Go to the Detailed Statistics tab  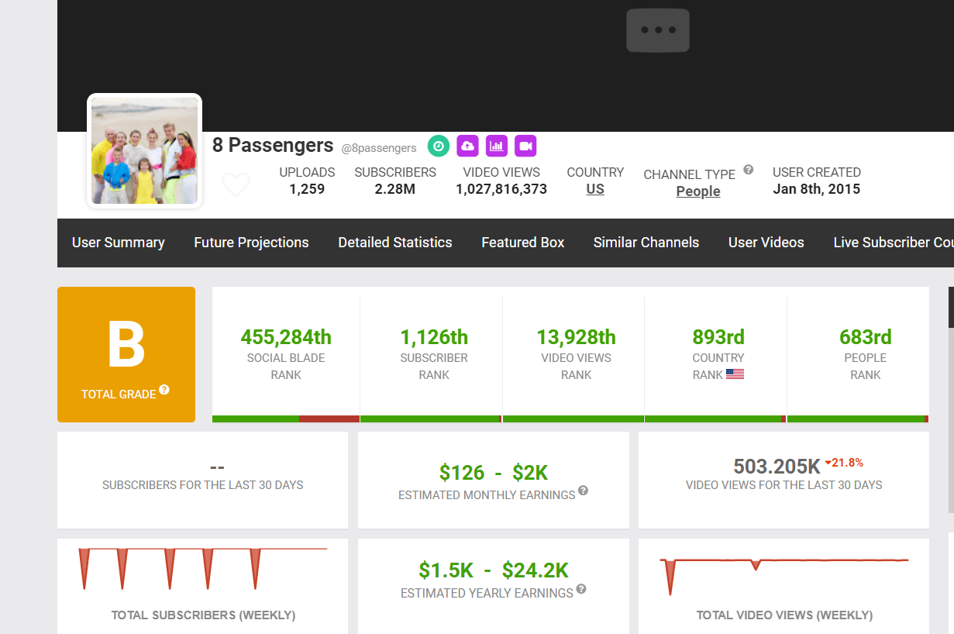point(394,243)
